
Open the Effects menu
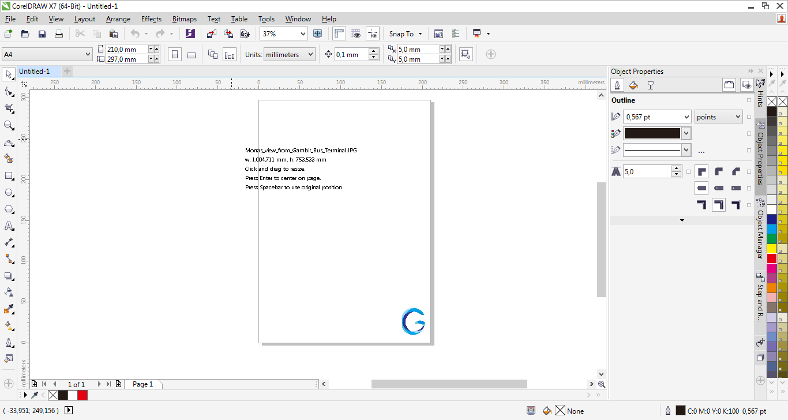(151, 19)
